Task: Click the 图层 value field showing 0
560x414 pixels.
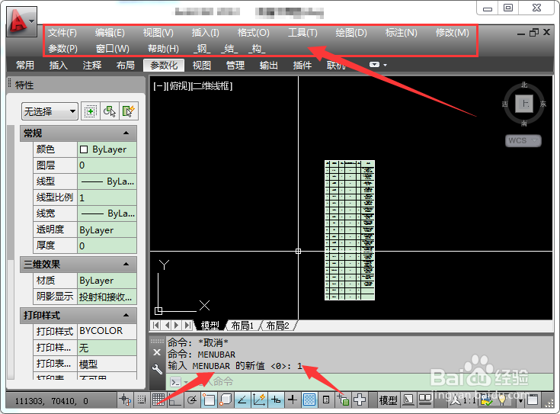Action: point(107,165)
